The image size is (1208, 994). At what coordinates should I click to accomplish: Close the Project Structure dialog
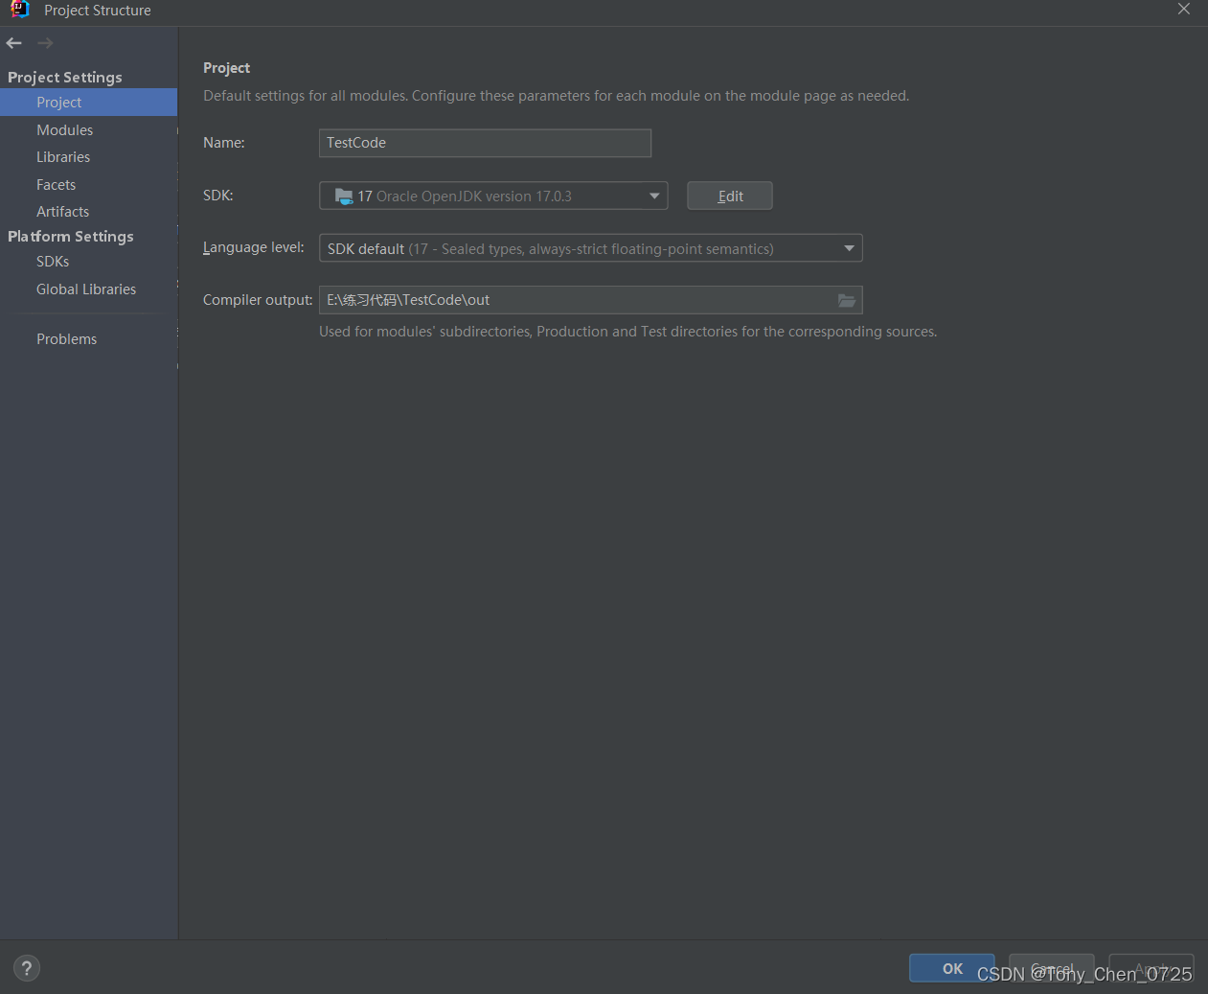click(1184, 9)
